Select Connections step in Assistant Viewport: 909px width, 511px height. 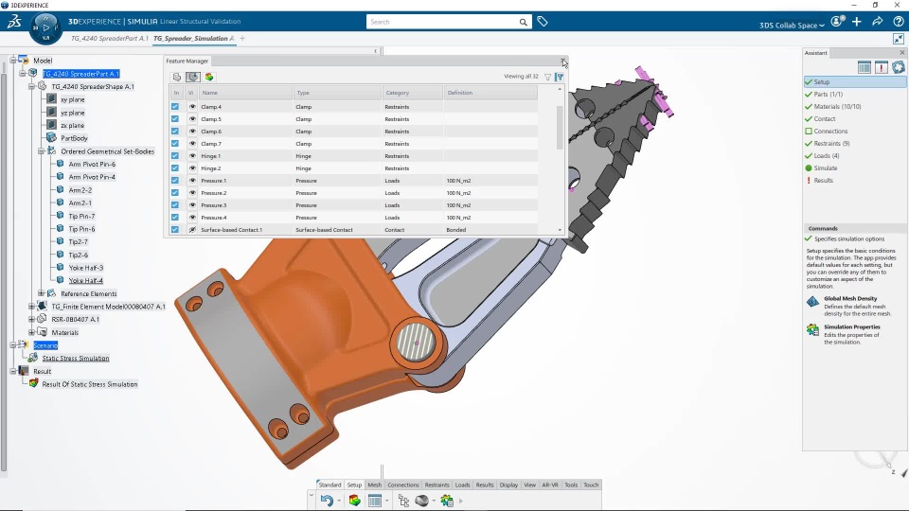point(830,131)
